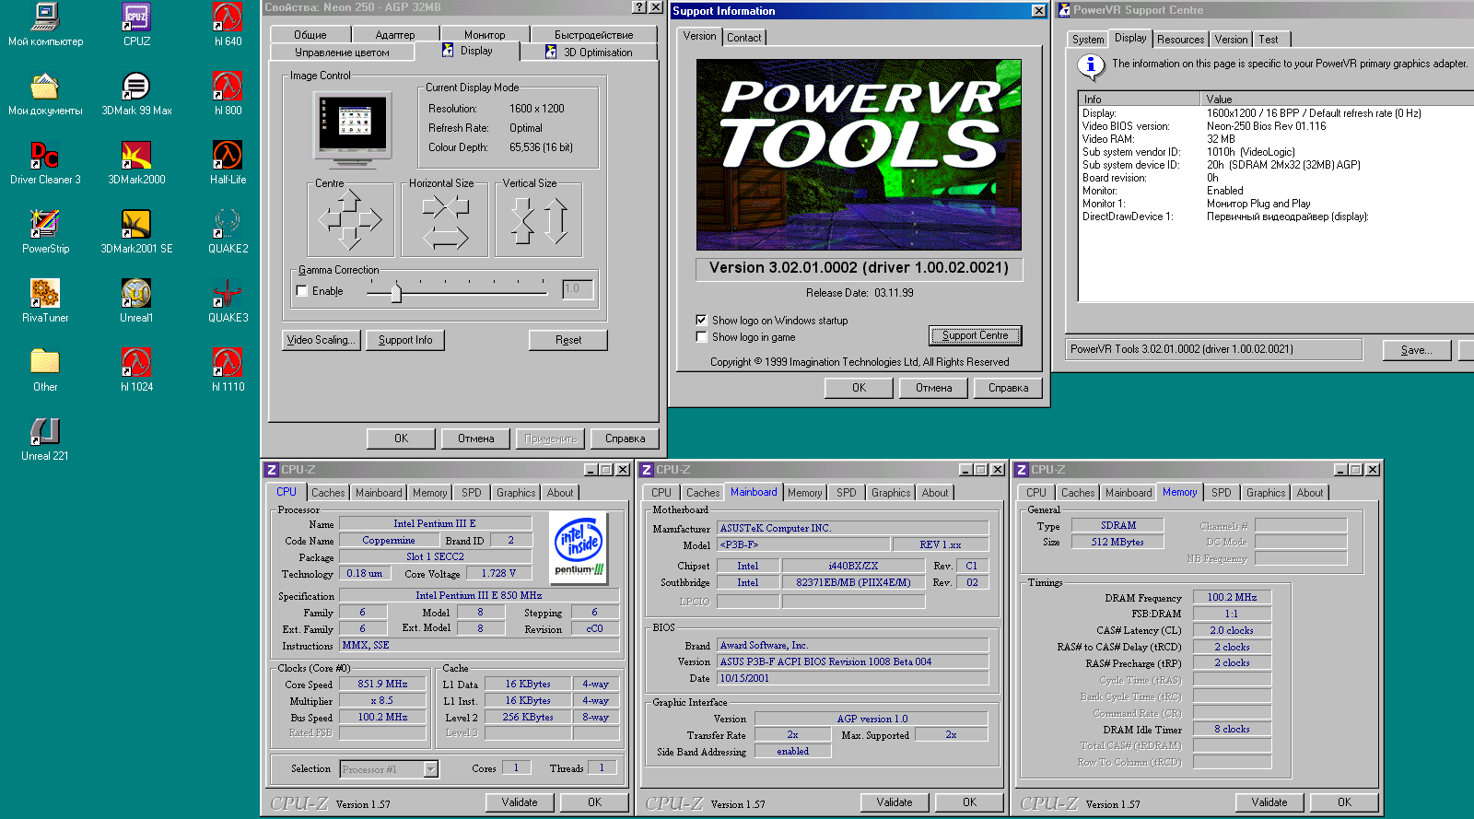1474x819 pixels.
Task: Open Resources tab in PowerVR Support Centre
Action: (x=1180, y=40)
